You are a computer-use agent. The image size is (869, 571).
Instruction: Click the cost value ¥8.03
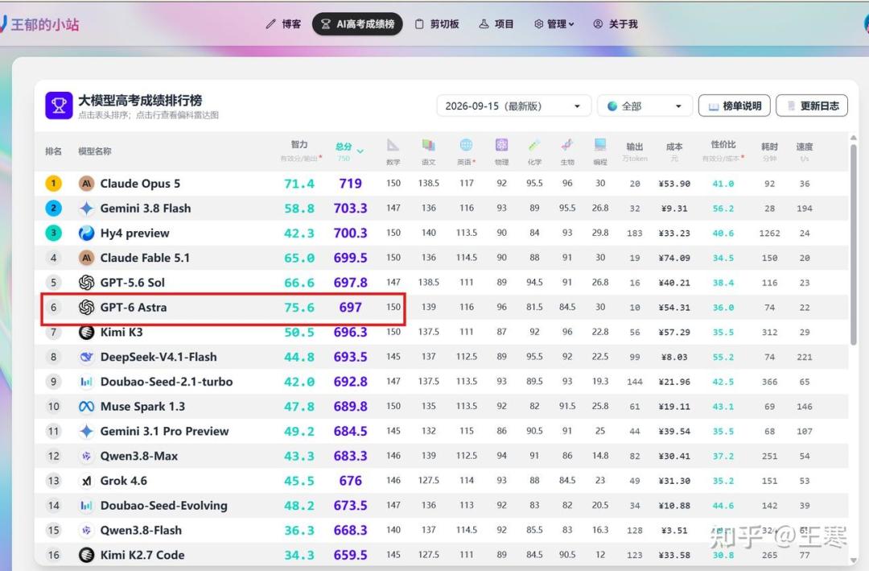674,358
